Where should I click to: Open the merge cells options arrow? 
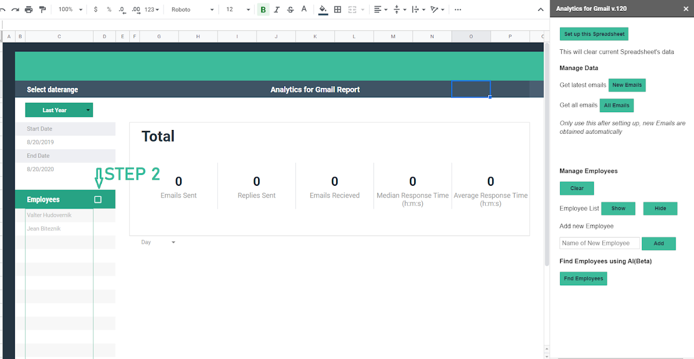point(362,10)
